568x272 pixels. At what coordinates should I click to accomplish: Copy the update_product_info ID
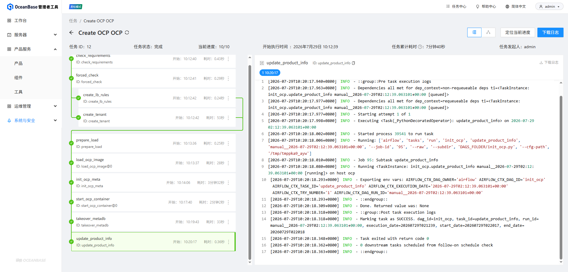353,63
